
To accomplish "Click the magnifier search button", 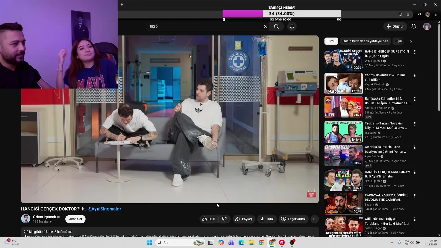I will point(276,27).
